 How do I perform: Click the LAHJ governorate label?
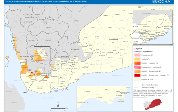62,78
